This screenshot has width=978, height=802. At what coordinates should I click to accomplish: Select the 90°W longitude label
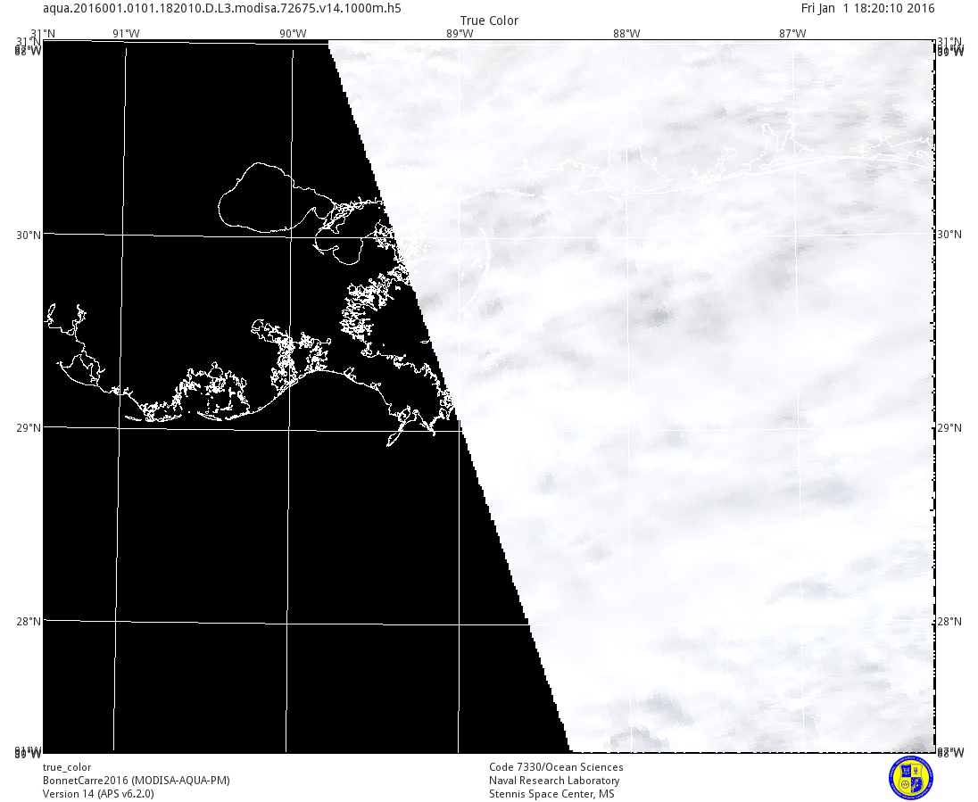pyautogui.click(x=293, y=34)
